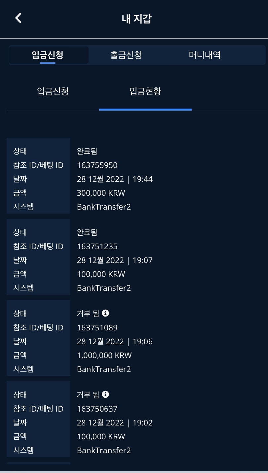
Task: Tap the back arrow icon
Action: point(19,18)
